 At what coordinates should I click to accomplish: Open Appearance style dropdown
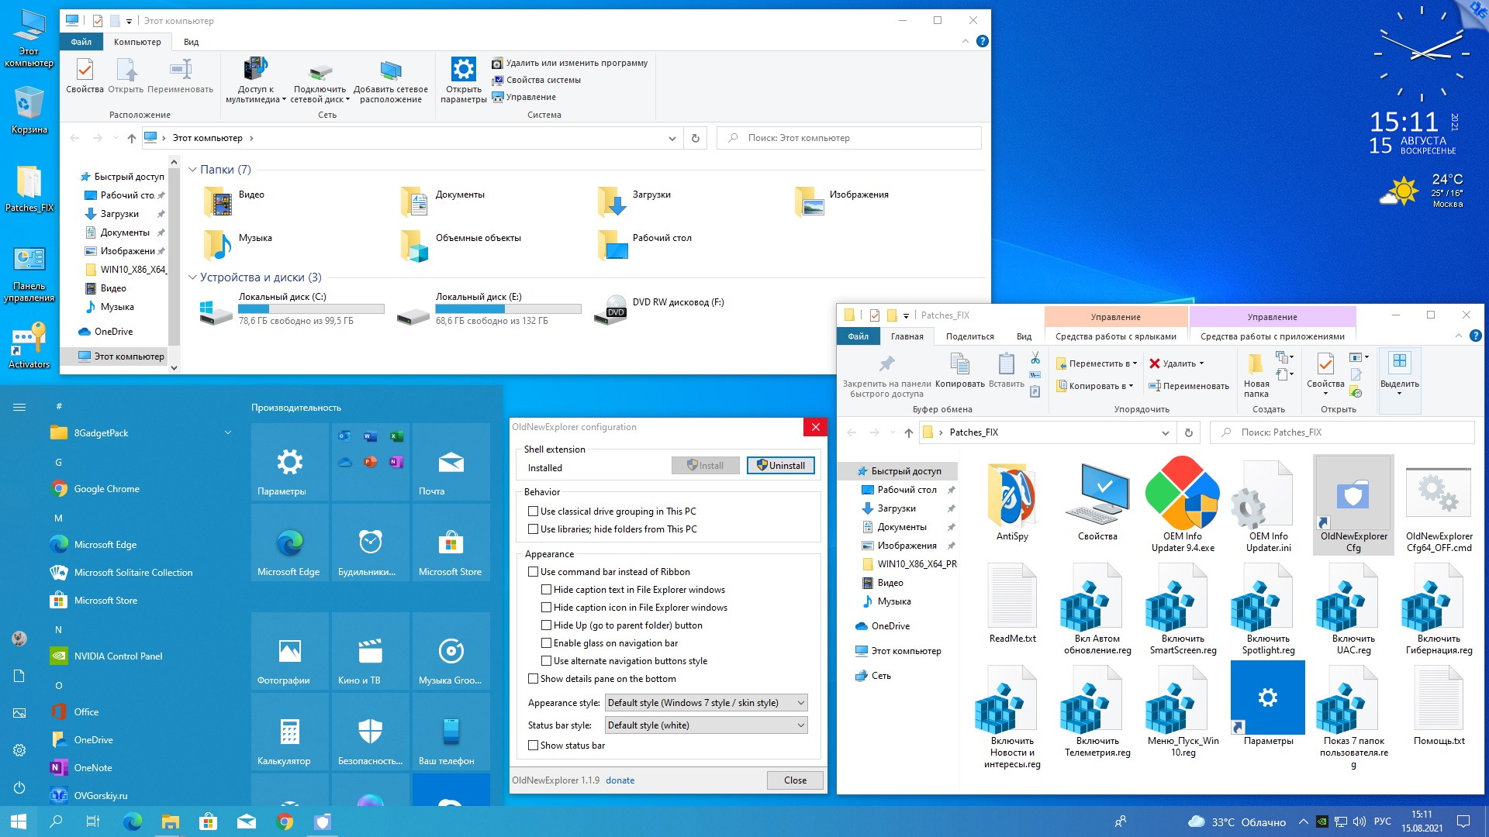click(x=706, y=703)
